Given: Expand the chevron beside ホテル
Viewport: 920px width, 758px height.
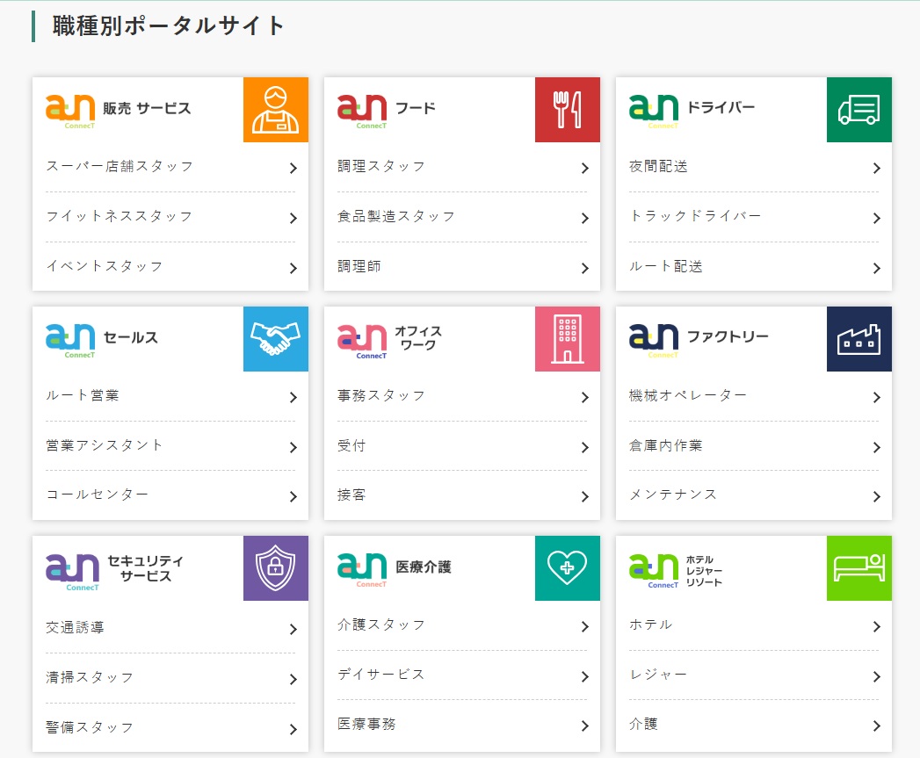Looking at the screenshot, I should pyautogui.click(x=877, y=625).
